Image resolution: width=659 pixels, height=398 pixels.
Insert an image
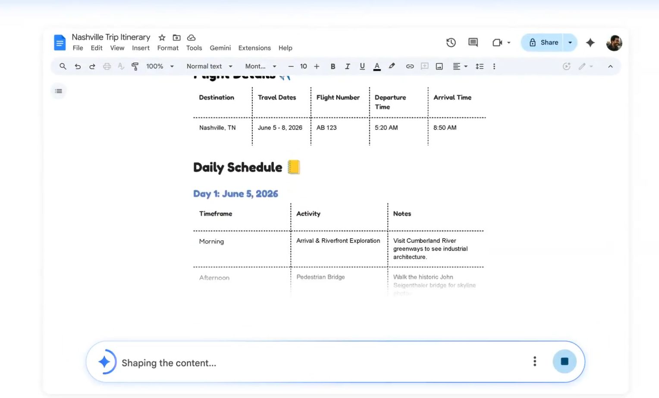click(x=439, y=66)
